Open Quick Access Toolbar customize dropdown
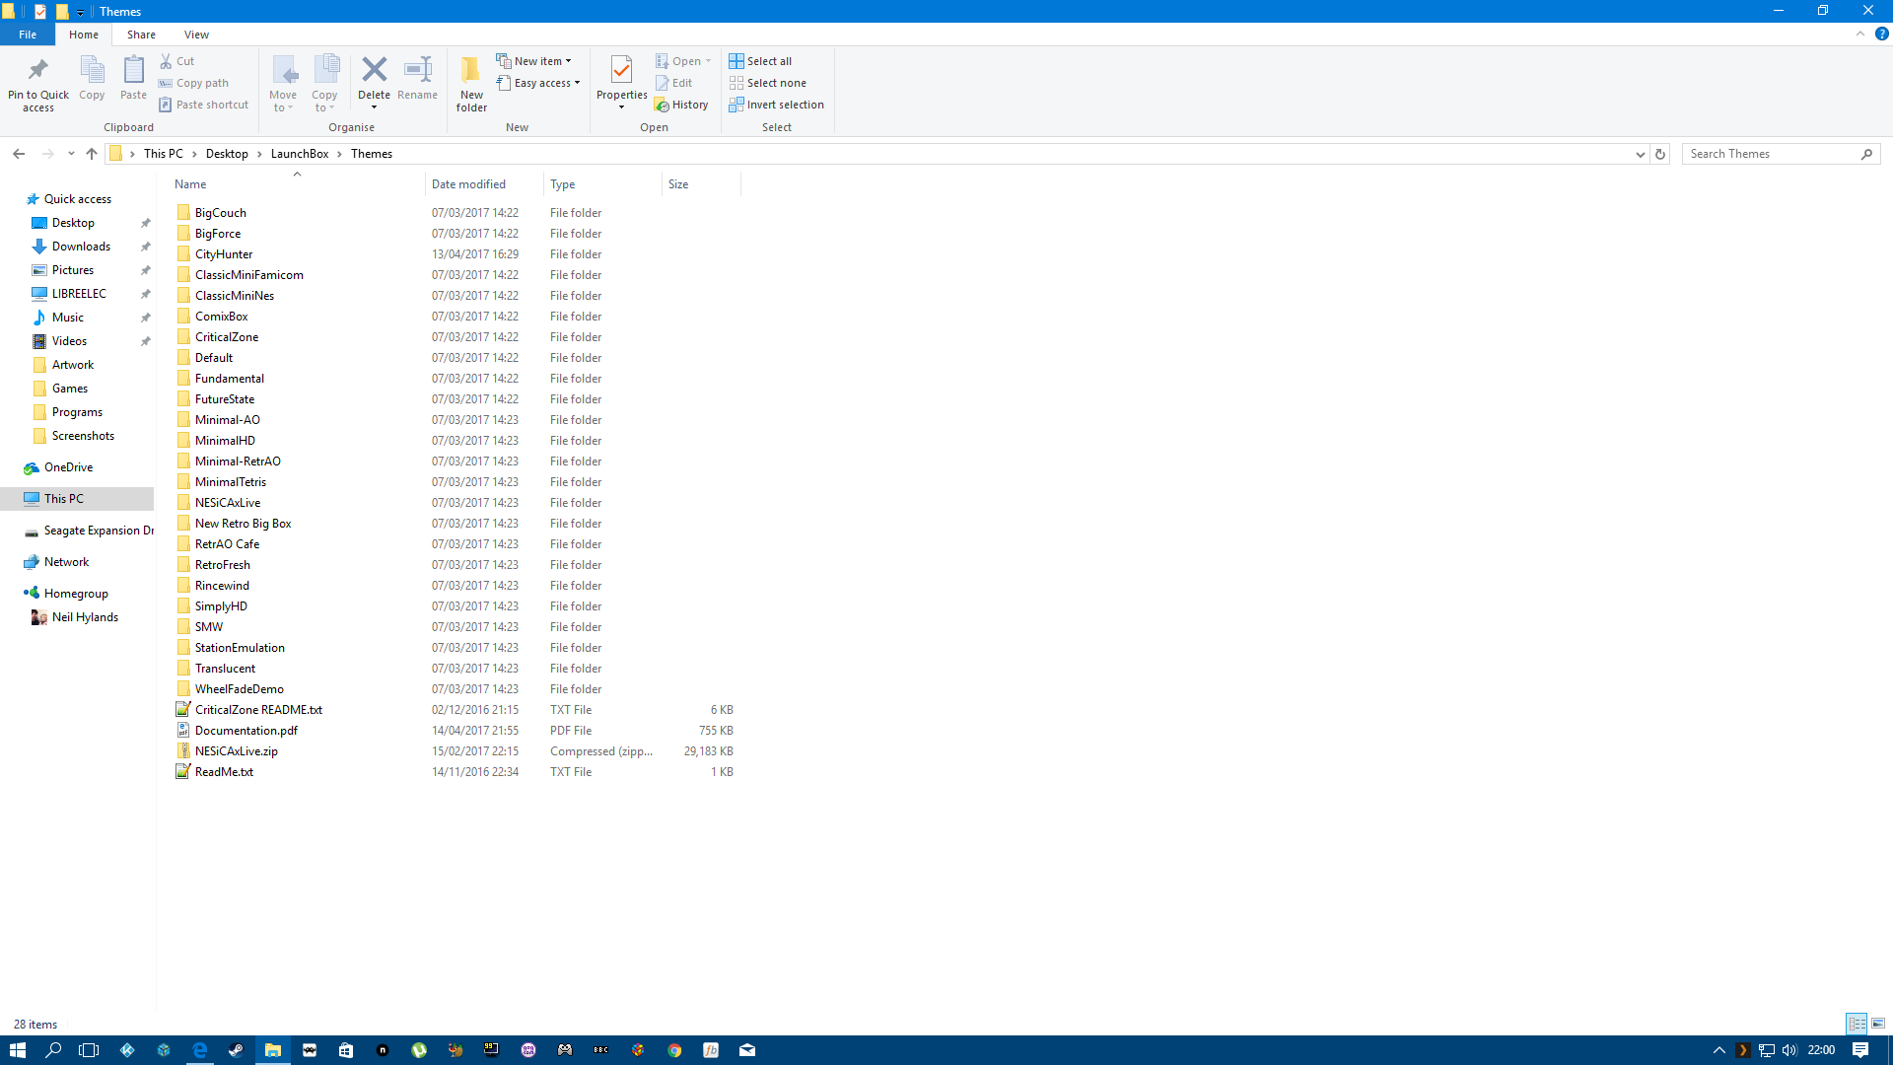This screenshot has width=1893, height=1065. coord(81,12)
